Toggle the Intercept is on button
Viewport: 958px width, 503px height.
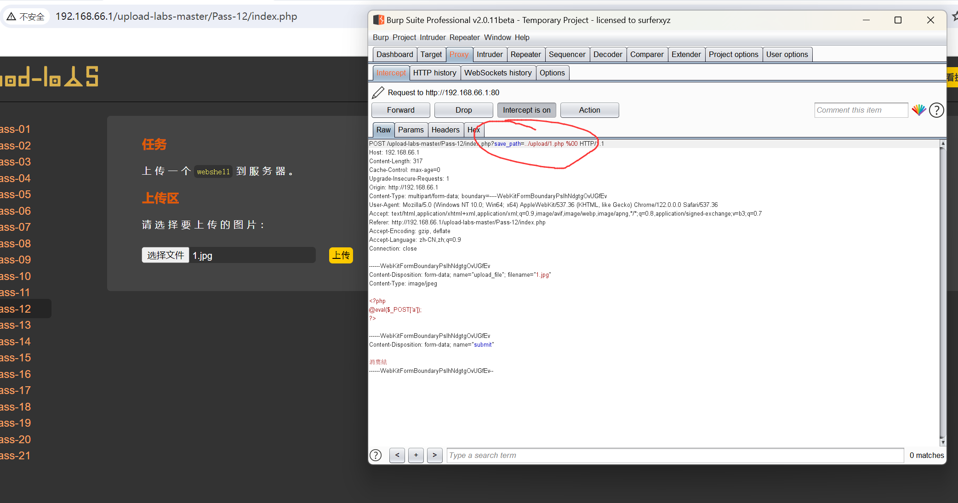pyautogui.click(x=527, y=110)
